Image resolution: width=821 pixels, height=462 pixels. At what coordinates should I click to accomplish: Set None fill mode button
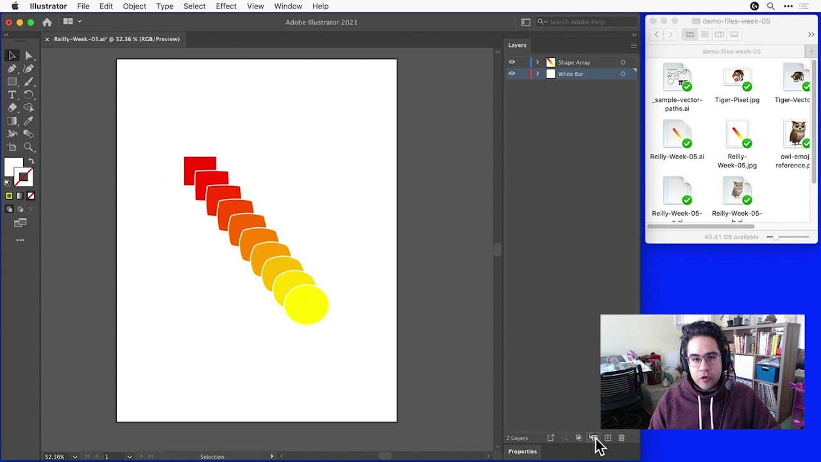(x=31, y=196)
